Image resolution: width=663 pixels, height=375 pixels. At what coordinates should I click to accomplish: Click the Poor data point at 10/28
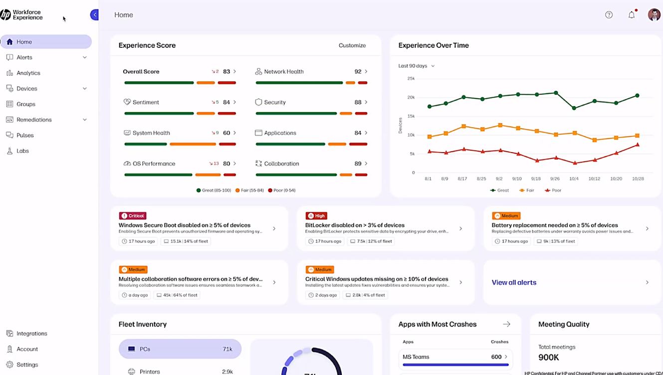638,145
